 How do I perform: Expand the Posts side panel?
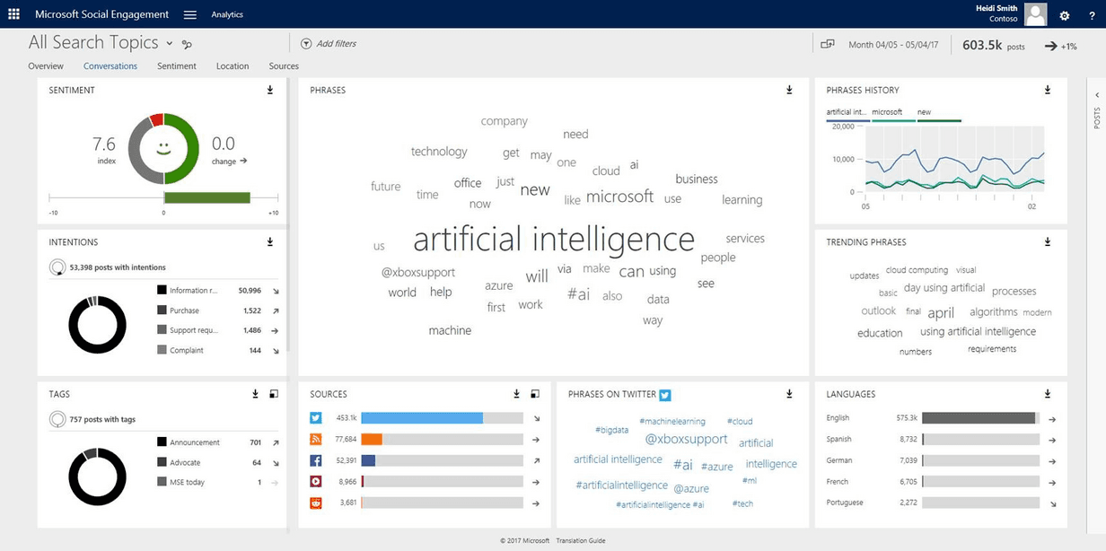coord(1096,95)
